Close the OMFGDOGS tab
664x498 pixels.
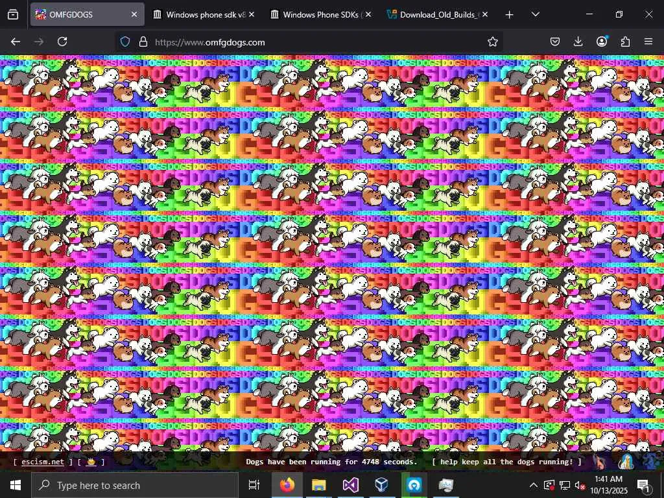point(134,14)
